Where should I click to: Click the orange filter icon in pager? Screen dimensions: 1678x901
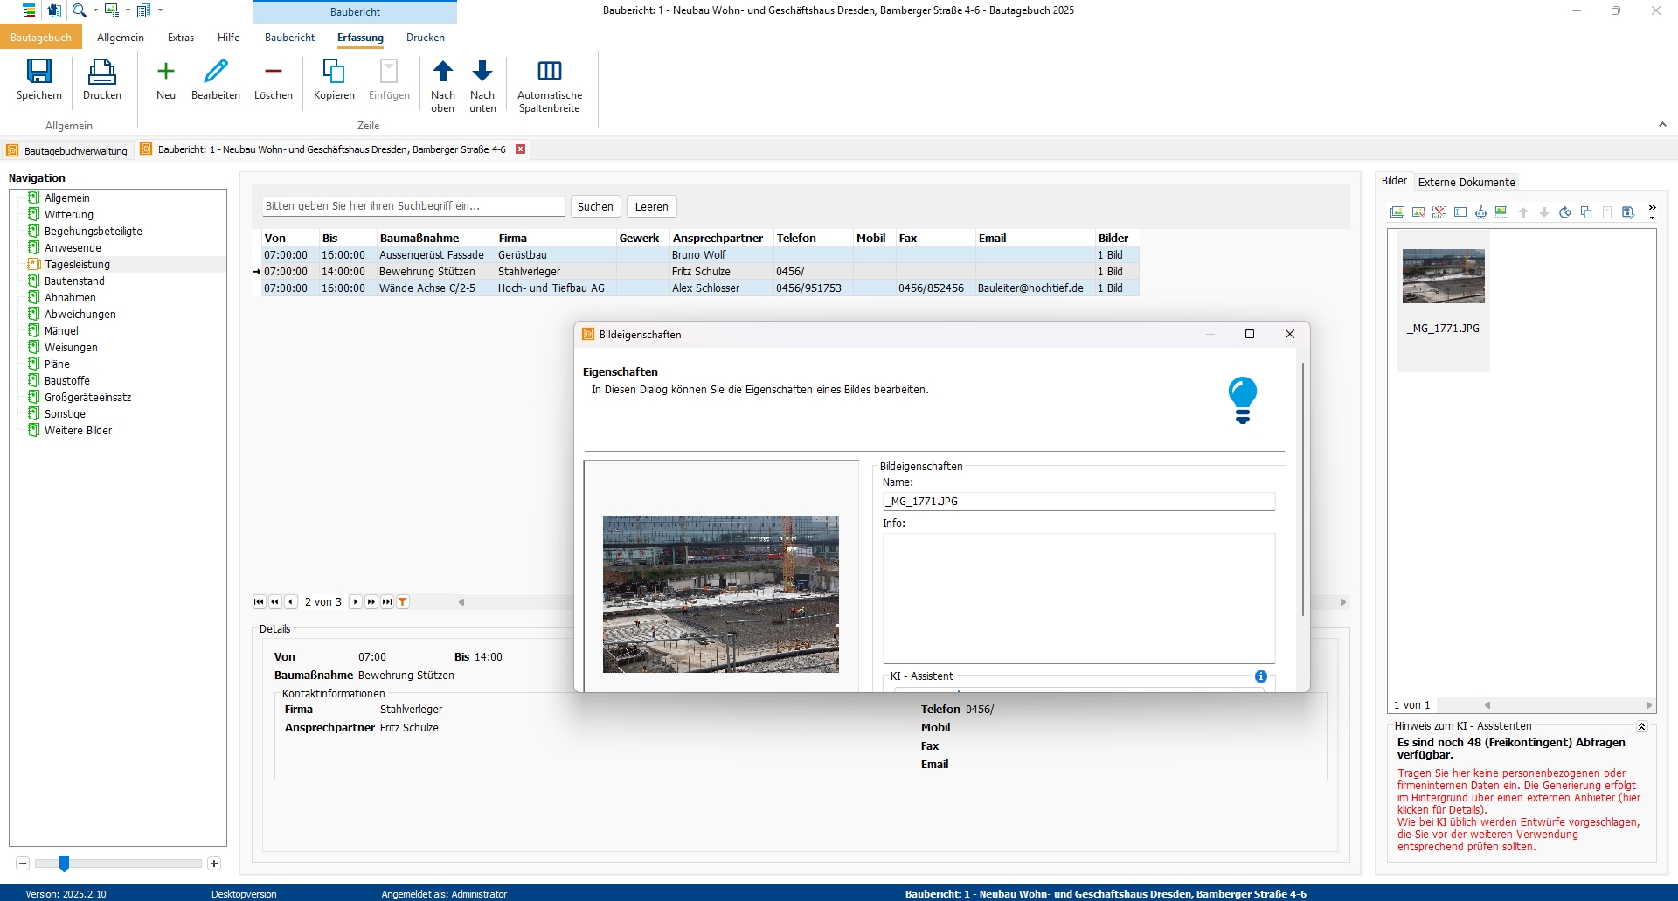click(x=403, y=602)
